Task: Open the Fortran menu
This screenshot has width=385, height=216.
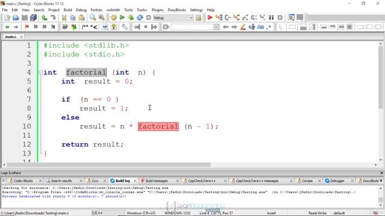Action: click(x=96, y=10)
